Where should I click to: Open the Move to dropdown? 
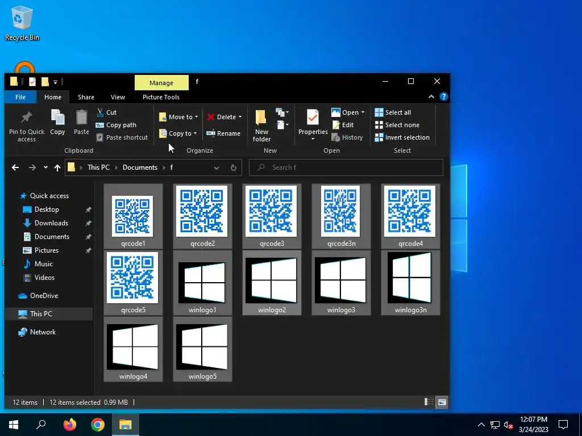click(178, 117)
